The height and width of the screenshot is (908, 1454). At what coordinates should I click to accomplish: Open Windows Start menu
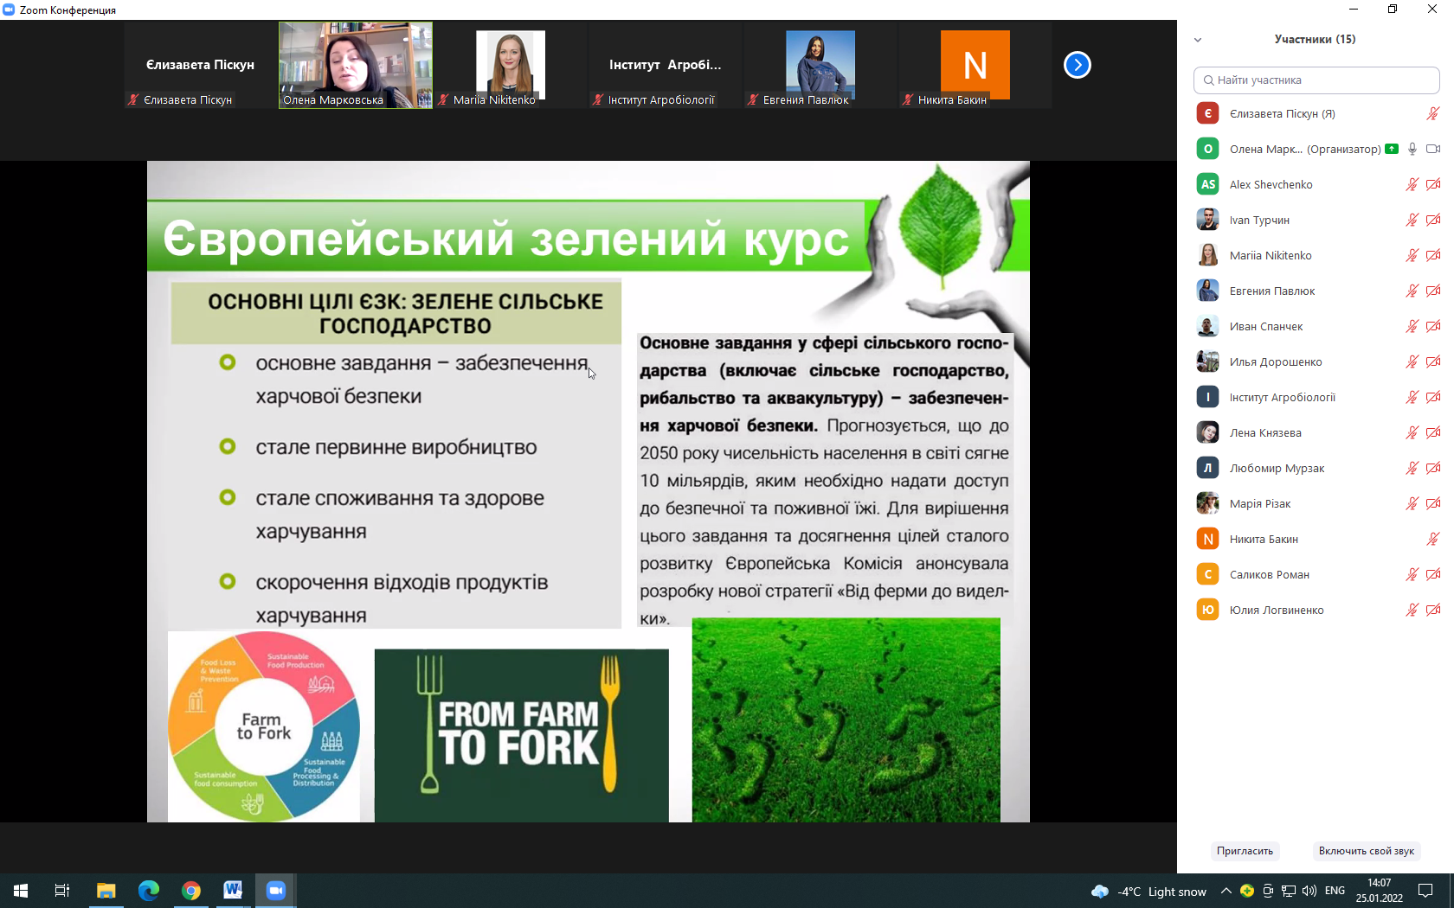coord(21,891)
